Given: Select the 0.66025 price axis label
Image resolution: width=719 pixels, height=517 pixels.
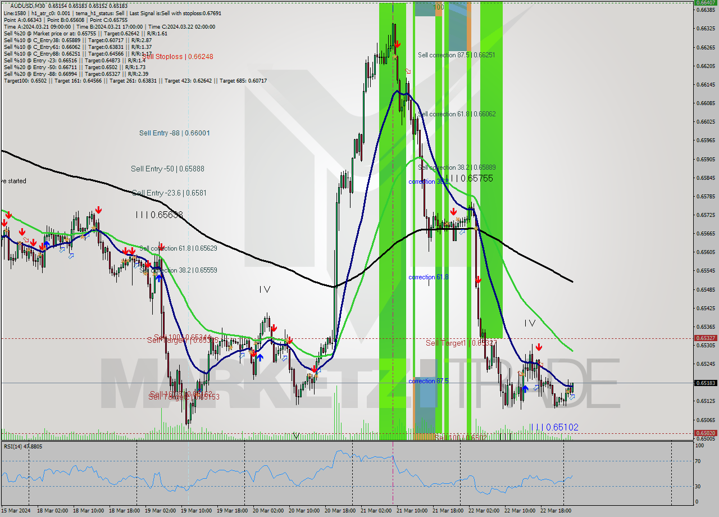Looking at the screenshot, I should [x=706, y=121].
